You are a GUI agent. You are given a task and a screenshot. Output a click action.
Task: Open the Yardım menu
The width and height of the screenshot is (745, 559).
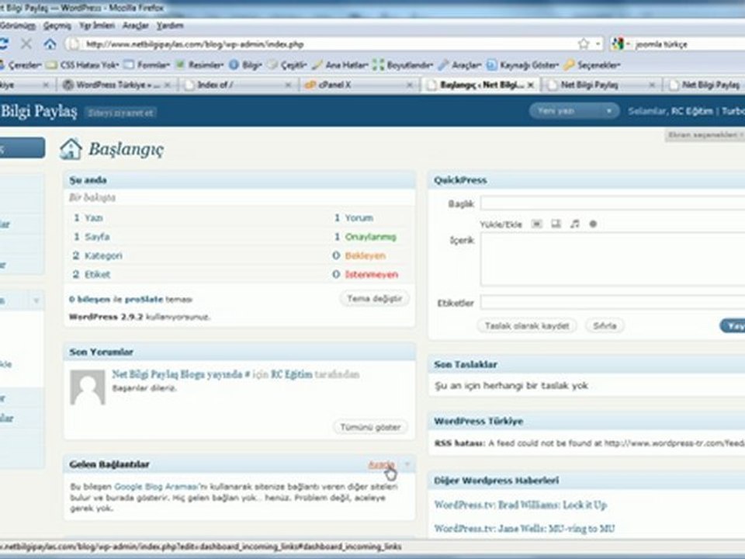pos(170,26)
